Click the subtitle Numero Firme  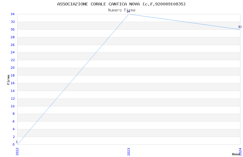coord(122,10)
